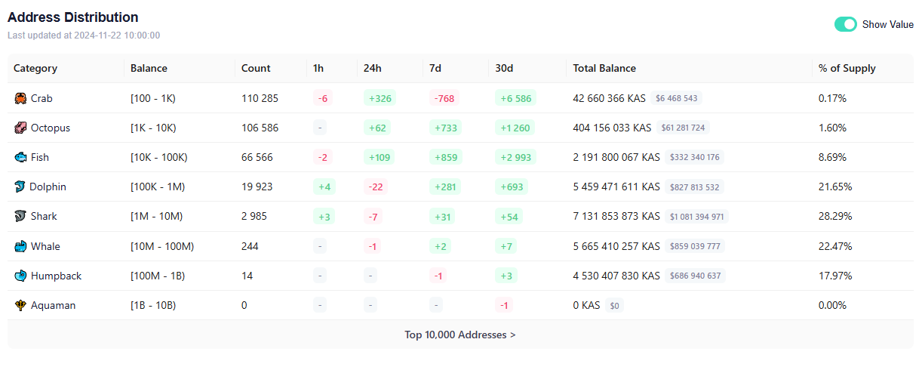Image resolution: width=922 pixels, height=367 pixels.
Task: Sort by the Count column header
Action: tap(256, 68)
